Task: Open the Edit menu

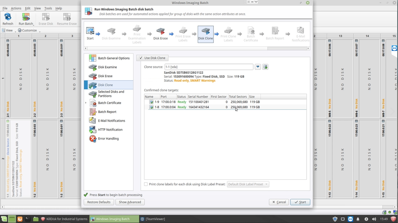Action: [27, 8]
